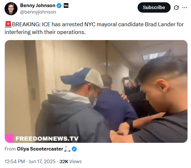View the 32K Views analytics

(71, 162)
